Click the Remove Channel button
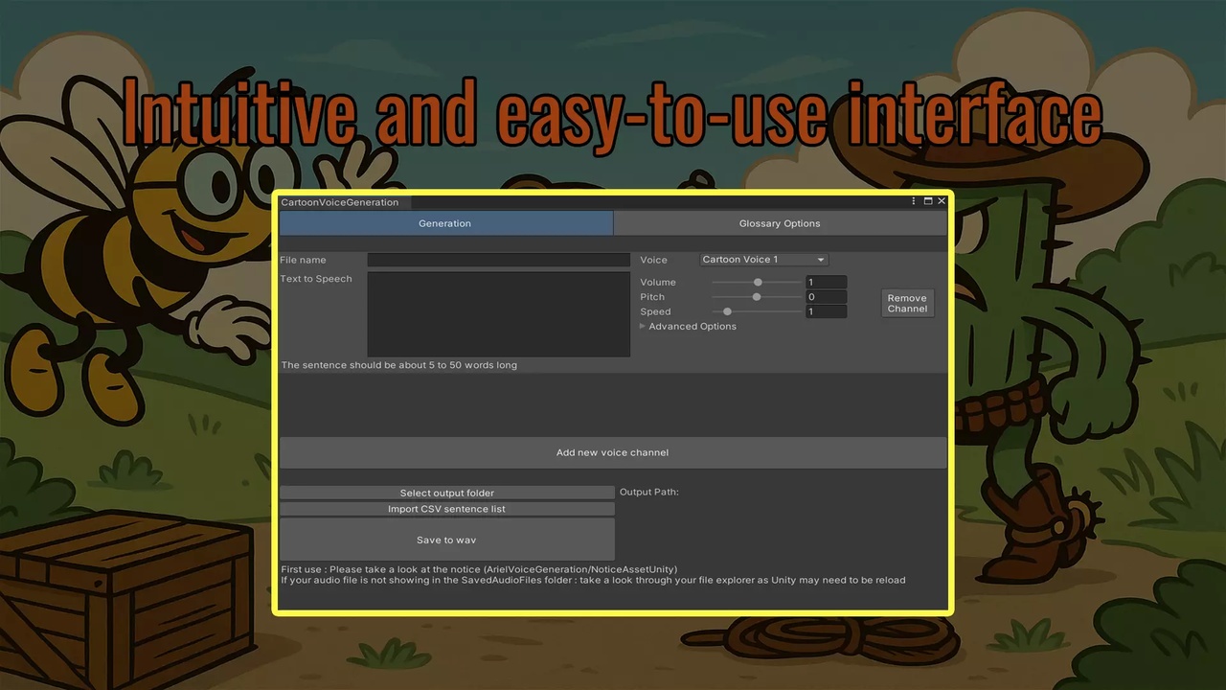This screenshot has height=690, width=1226. [907, 303]
